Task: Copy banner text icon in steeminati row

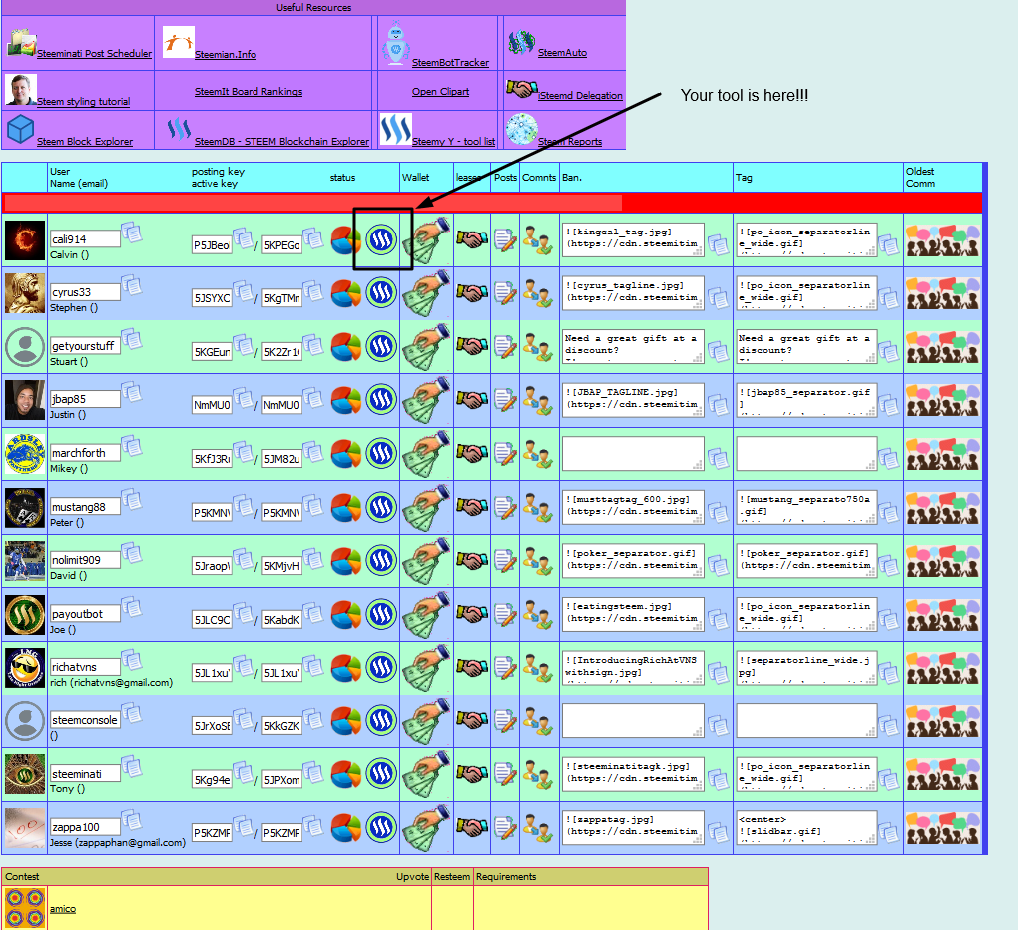Action: coord(718,778)
